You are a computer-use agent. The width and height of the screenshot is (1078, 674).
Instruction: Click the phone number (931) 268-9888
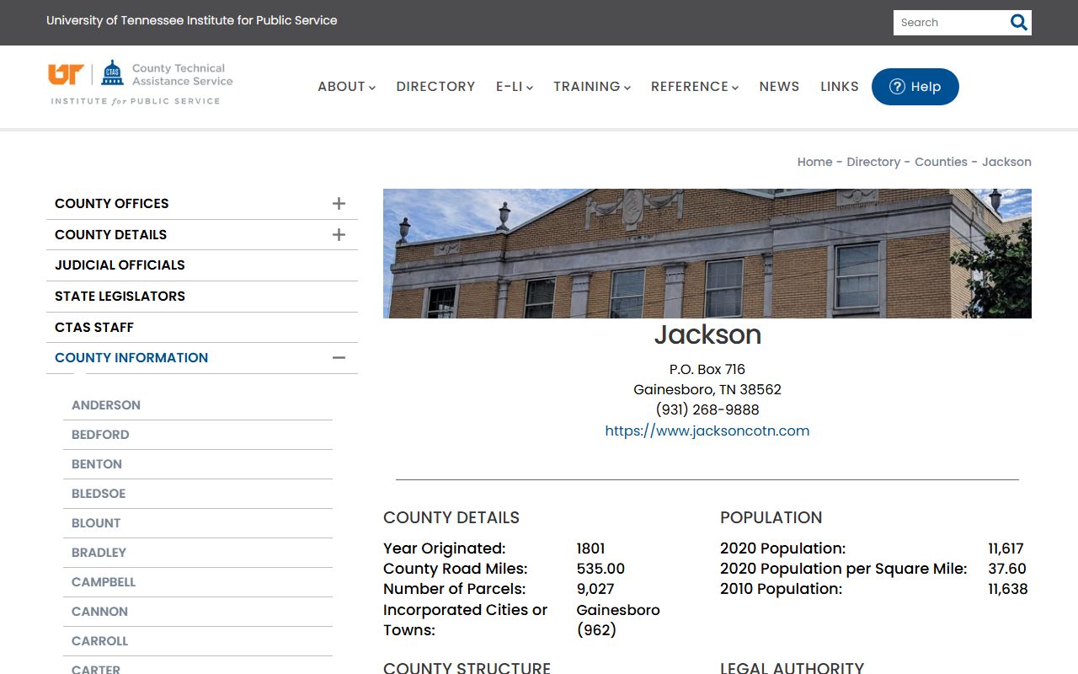(707, 409)
